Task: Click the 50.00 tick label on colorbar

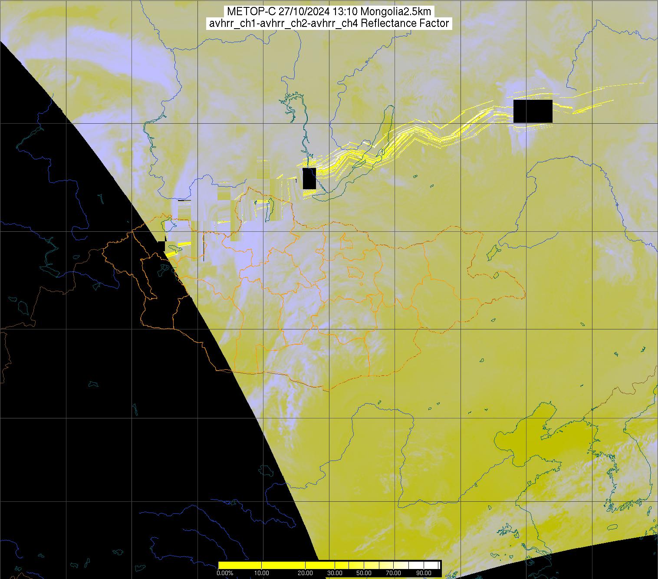Action: [364, 574]
